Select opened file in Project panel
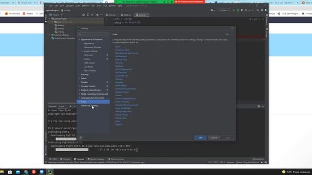This screenshot has width=312, height=175. point(83,15)
